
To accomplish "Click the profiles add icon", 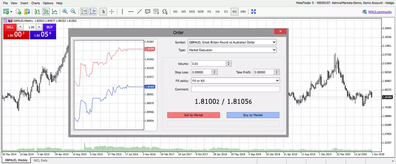I will (19, 12).
